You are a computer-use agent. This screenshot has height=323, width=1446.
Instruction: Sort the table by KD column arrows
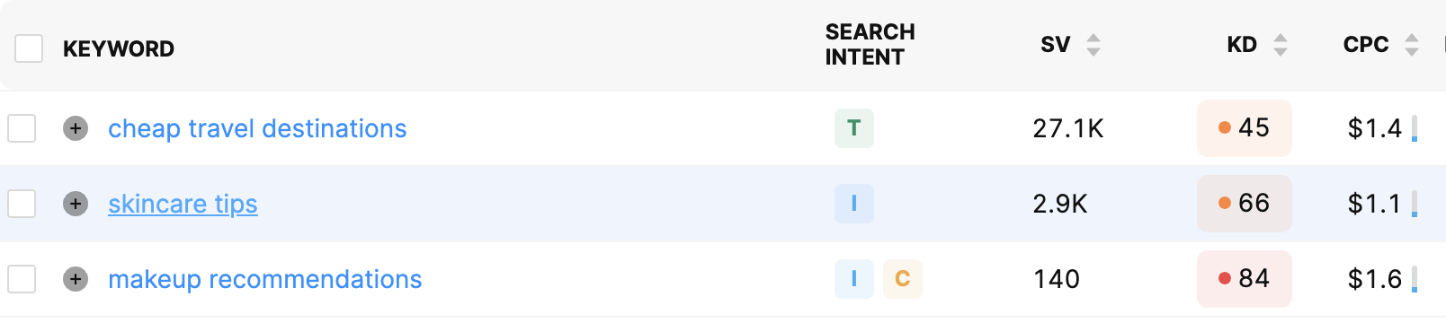[1281, 45]
